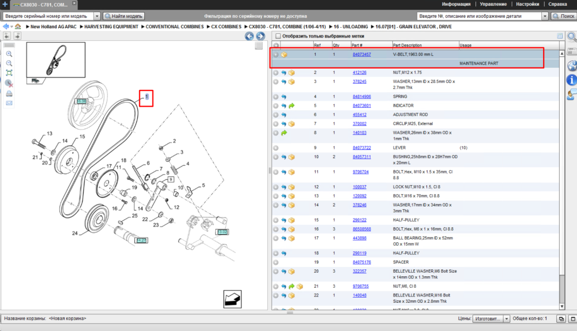Click the blue back arrow in breadcrumb bar
Image resolution: width=577 pixels, height=331 pixels.
pos(6,27)
